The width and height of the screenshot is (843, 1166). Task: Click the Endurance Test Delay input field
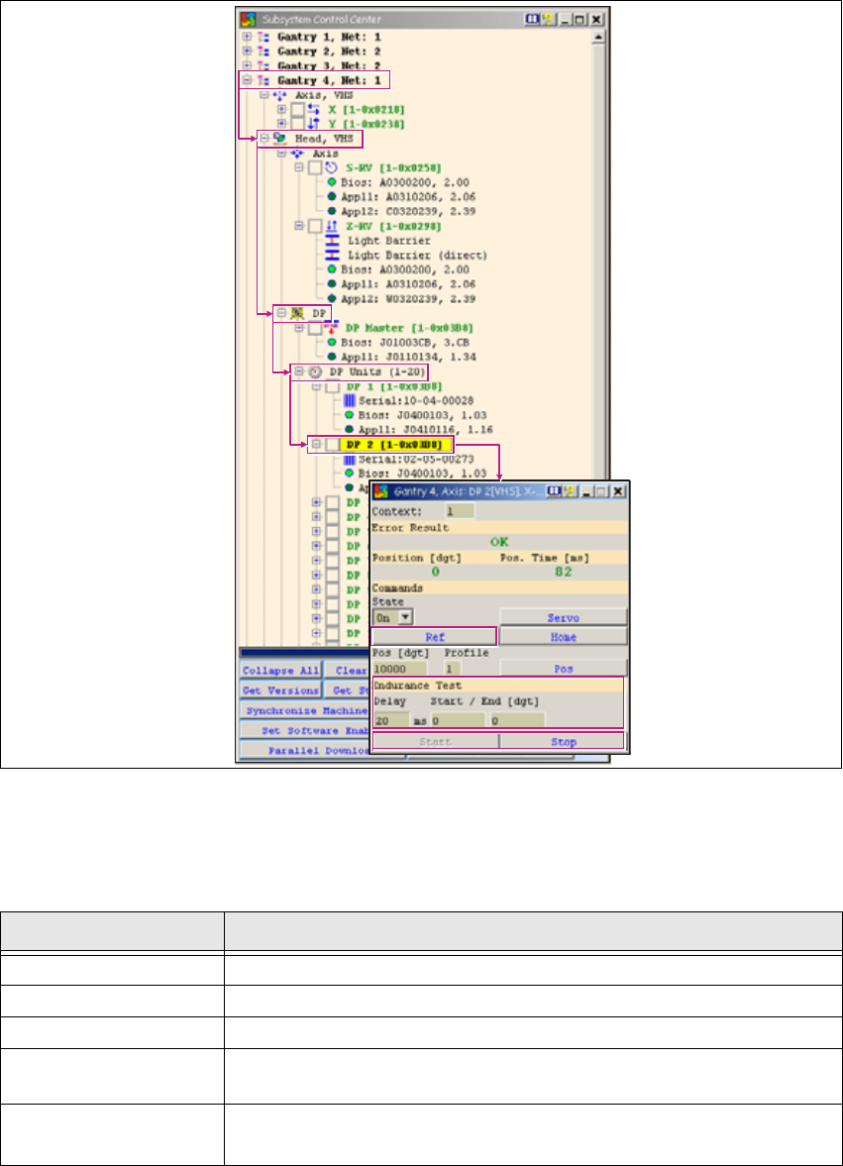coord(391,720)
